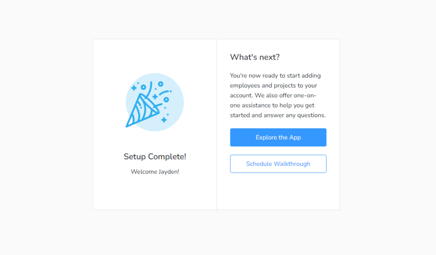Click the sparkle below the streamer
This screenshot has height=255, width=436.
tap(155, 96)
